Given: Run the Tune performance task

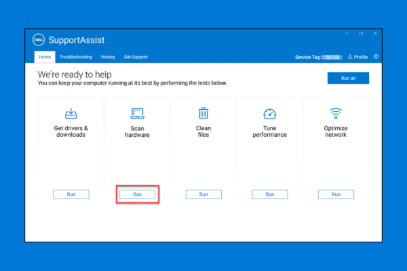Looking at the screenshot, I should (270, 194).
